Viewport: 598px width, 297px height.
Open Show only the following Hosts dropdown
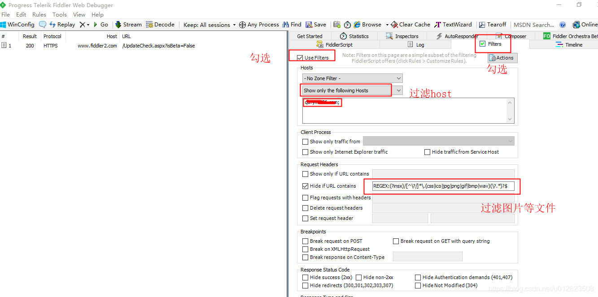[353, 90]
